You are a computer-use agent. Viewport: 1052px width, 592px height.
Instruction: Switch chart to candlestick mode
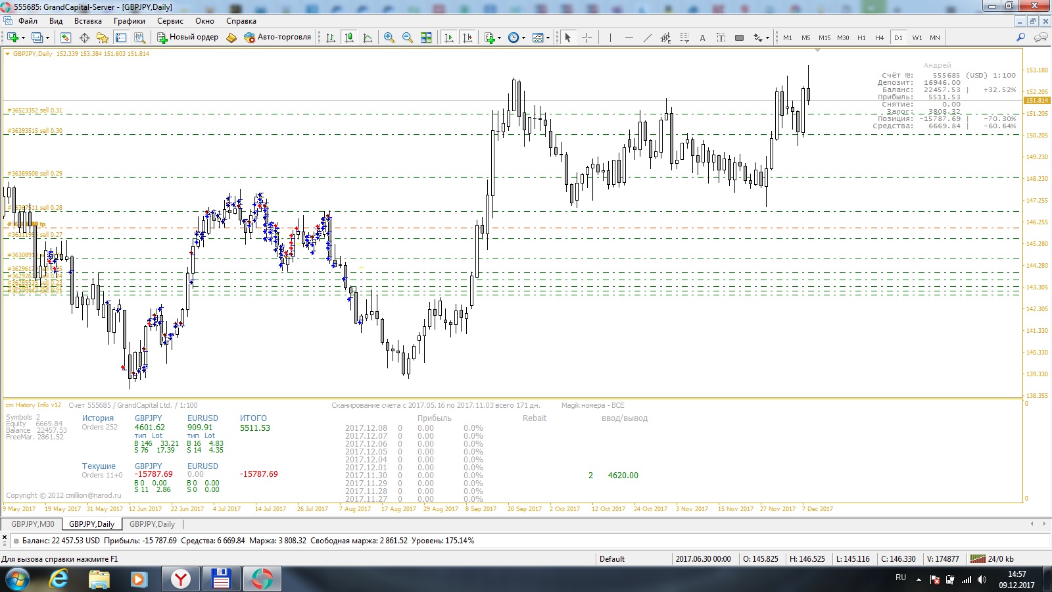coord(349,37)
